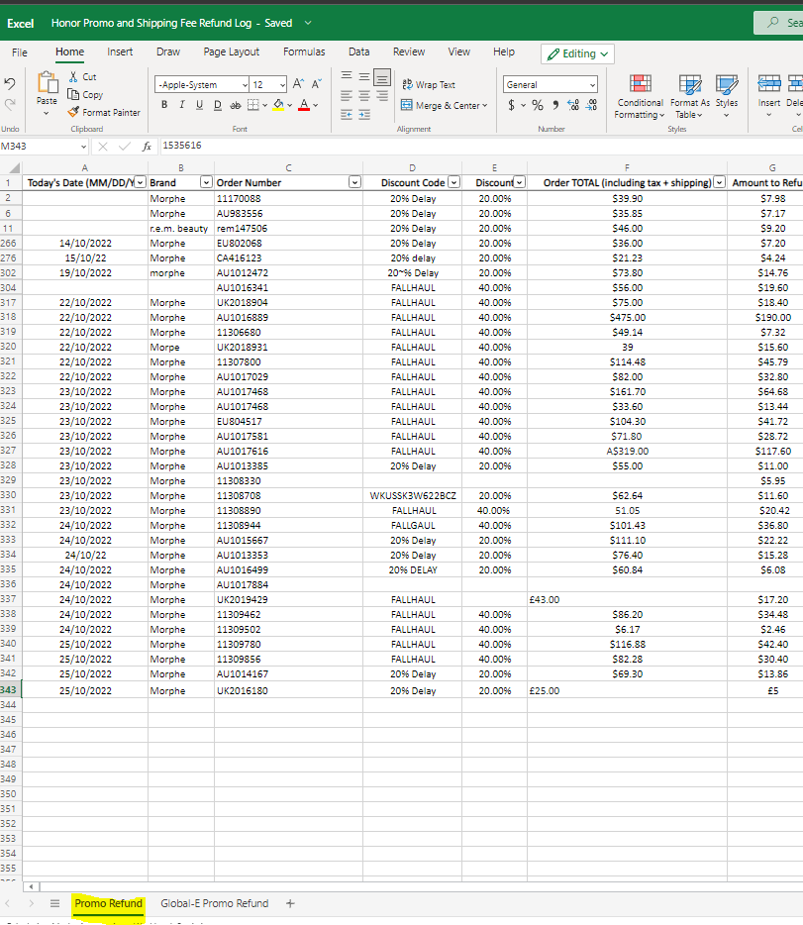Expand the workbook title dropdown chevron
Image resolution: width=803 pixels, height=925 pixels.
308,23
